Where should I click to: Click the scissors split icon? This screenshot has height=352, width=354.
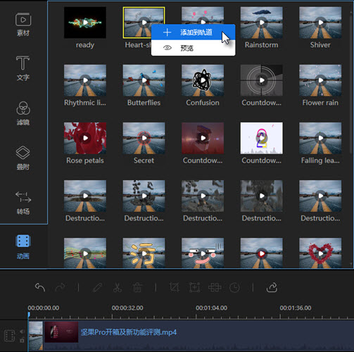[x=118, y=287]
